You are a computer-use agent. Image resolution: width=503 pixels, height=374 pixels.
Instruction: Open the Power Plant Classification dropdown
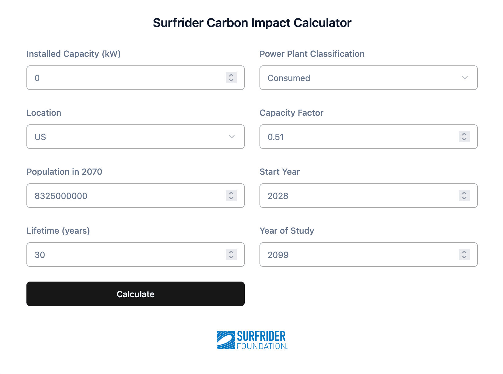pyautogui.click(x=368, y=78)
